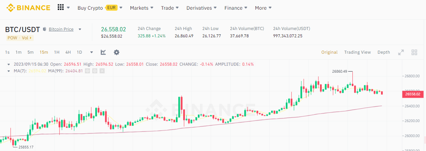The width and height of the screenshot is (426, 151).
Task: Open the apps grid menu icon
Action: pos(61,7)
